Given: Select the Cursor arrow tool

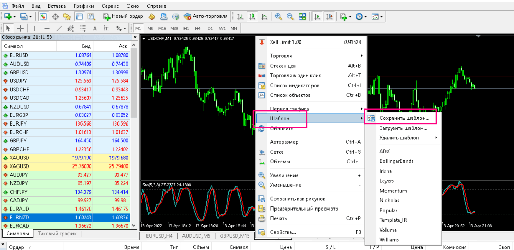Looking at the screenshot, I should 8,28.
